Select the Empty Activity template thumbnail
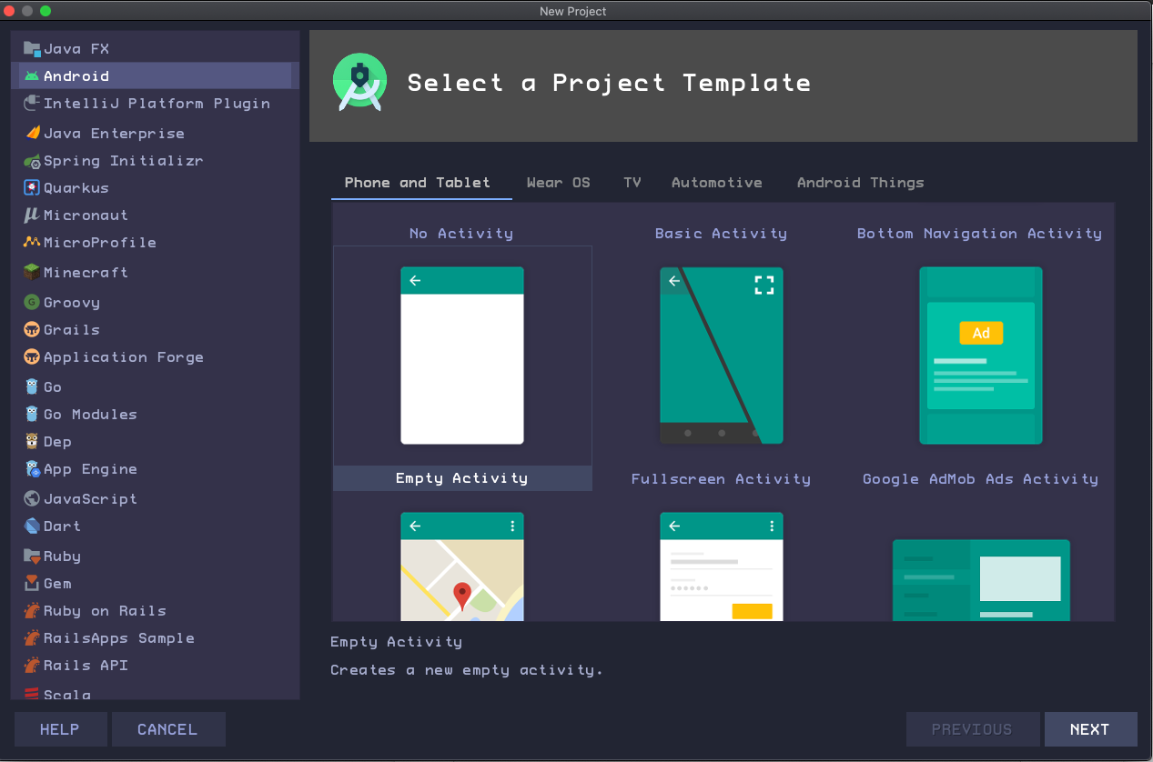This screenshot has width=1153, height=762. tap(462, 356)
